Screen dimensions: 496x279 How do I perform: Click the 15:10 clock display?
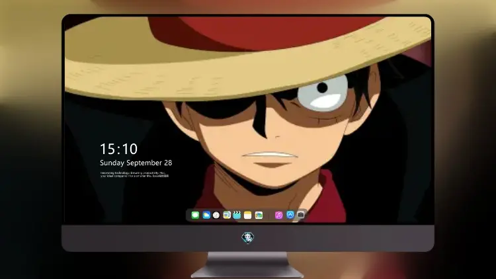(118, 149)
